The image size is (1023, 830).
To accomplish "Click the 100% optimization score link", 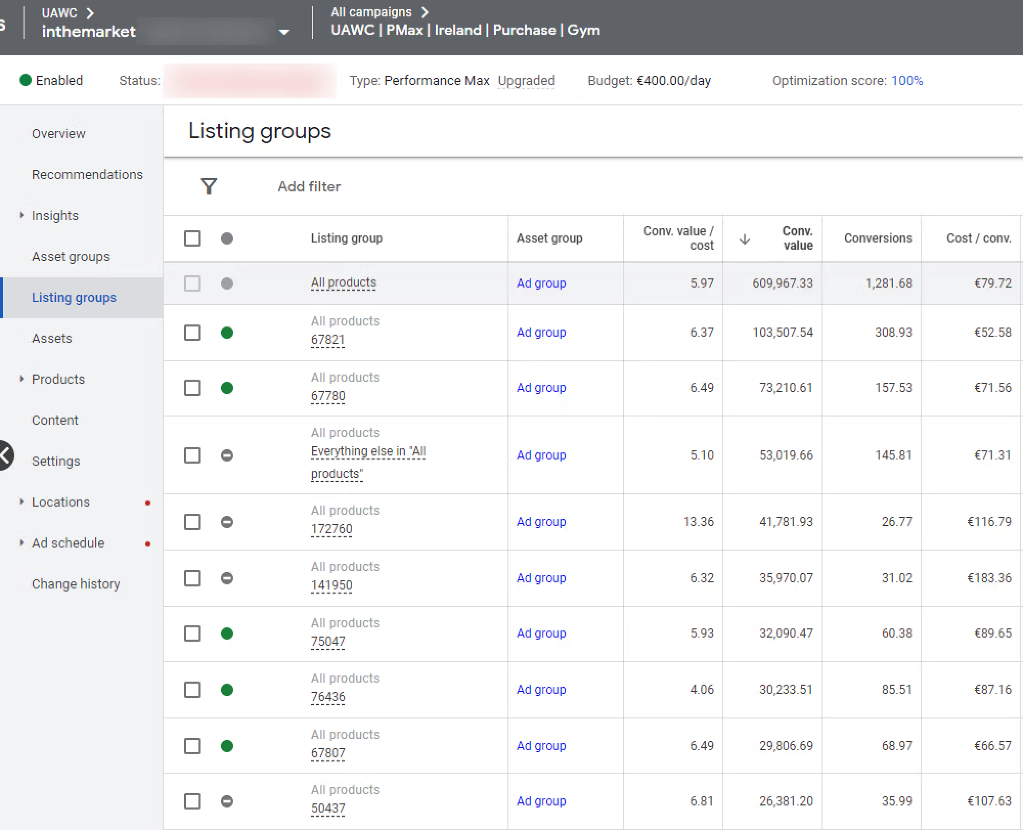I will [907, 81].
